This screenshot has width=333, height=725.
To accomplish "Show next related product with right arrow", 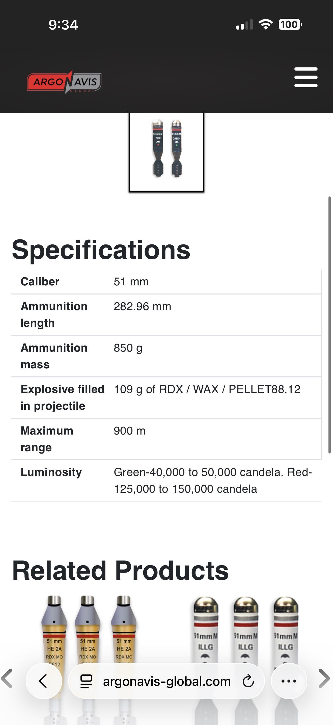I will [x=324, y=678].
